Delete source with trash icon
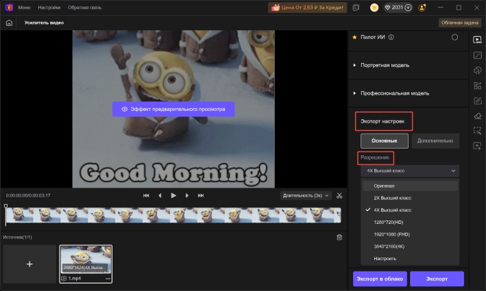This screenshot has width=486, height=291. [339, 237]
